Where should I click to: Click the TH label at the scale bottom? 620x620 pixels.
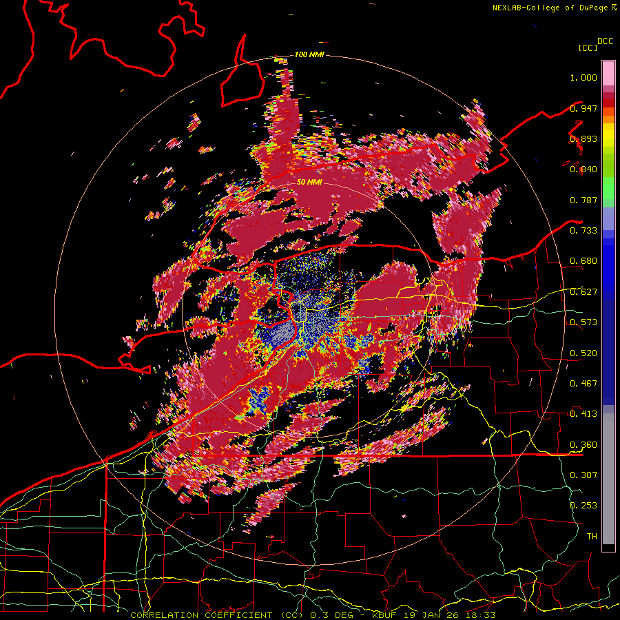[592, 536]
